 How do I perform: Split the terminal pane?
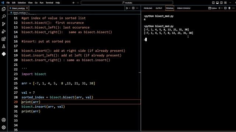pos(225,8)
